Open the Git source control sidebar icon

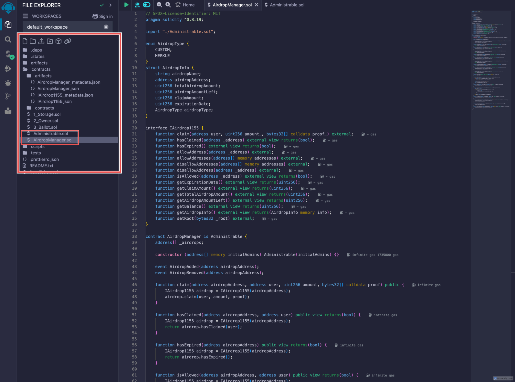[8, 96]
